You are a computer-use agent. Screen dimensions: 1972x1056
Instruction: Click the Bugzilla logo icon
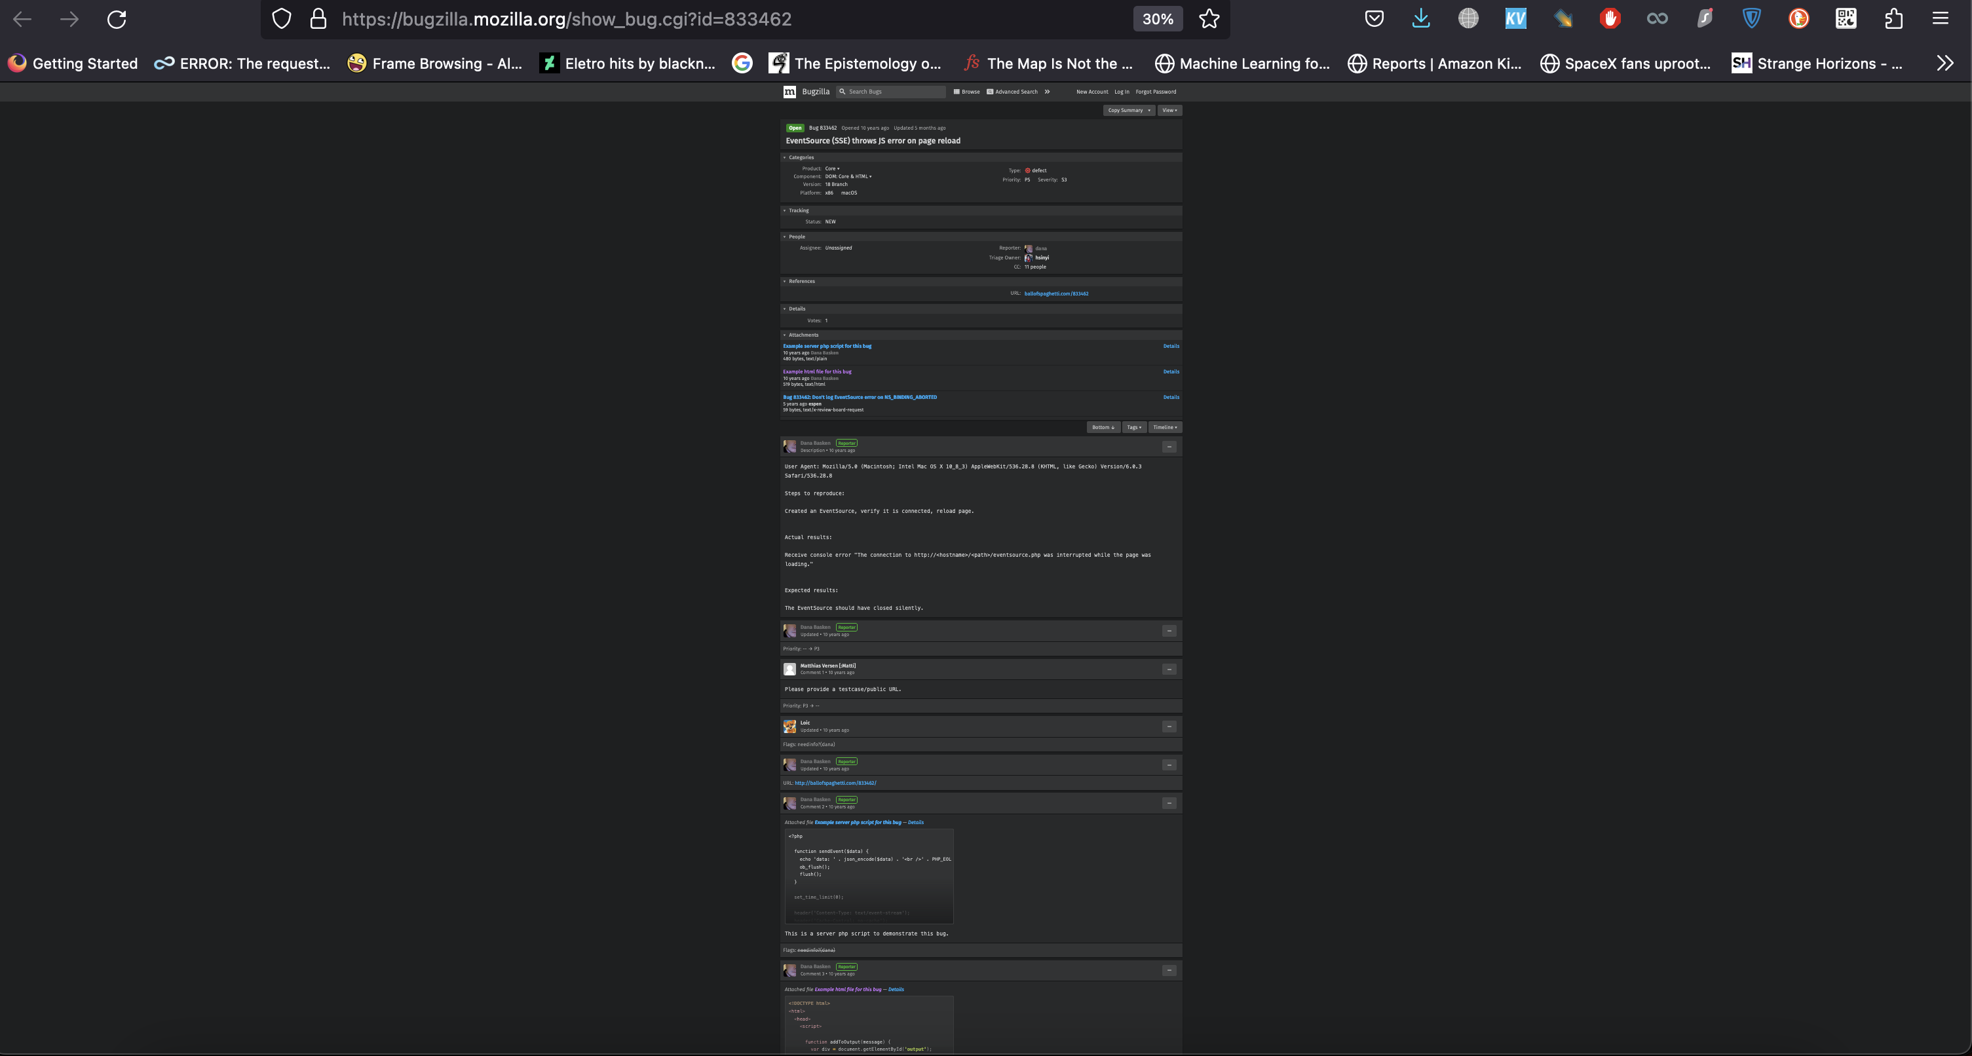[x=790, y=91]
